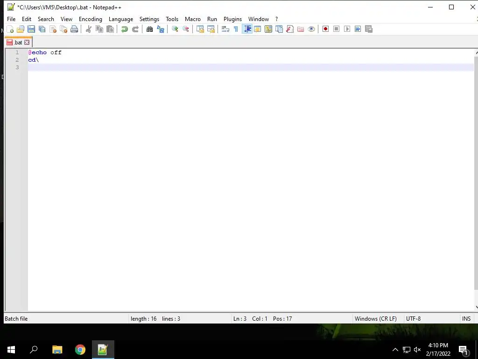Open the Windows Start menu
This screenshot has width=478, height=359.
click(x=11, y=350)
